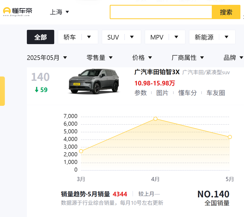The width and height of the screenshot is (244, 217).
Task: Expand the 新能源 dropdown arrow
Action: 226,37
